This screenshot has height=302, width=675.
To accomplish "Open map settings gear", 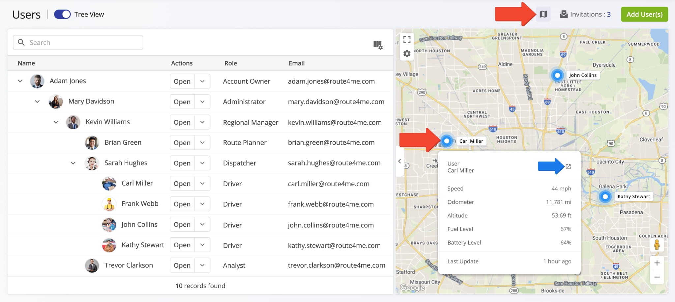I will pyautogui.click(x=407, y=53).
